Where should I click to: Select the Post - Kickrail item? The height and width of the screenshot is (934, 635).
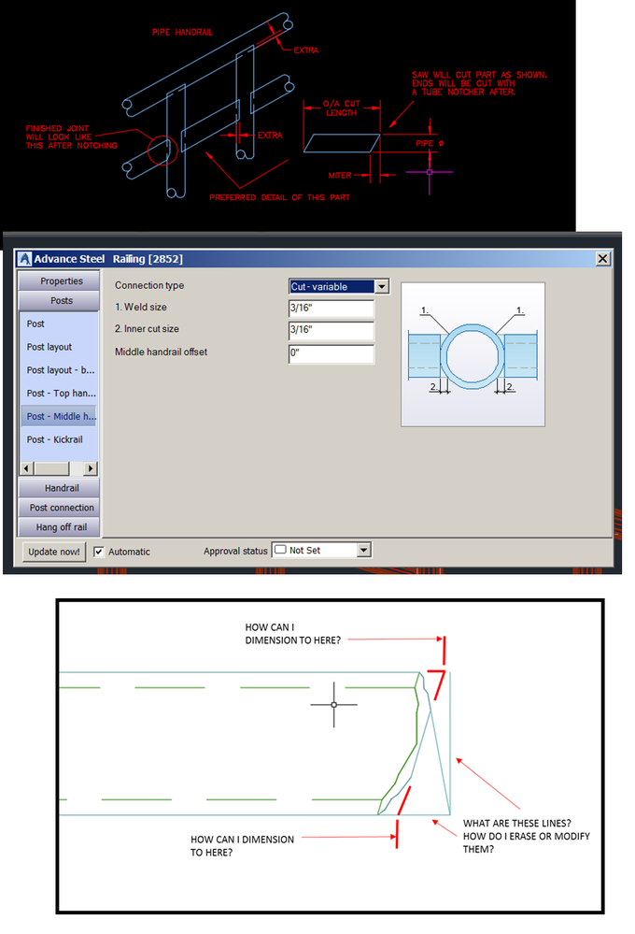point(55,439)
